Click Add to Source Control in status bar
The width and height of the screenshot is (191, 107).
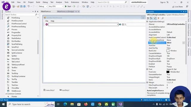coord(152,100)
